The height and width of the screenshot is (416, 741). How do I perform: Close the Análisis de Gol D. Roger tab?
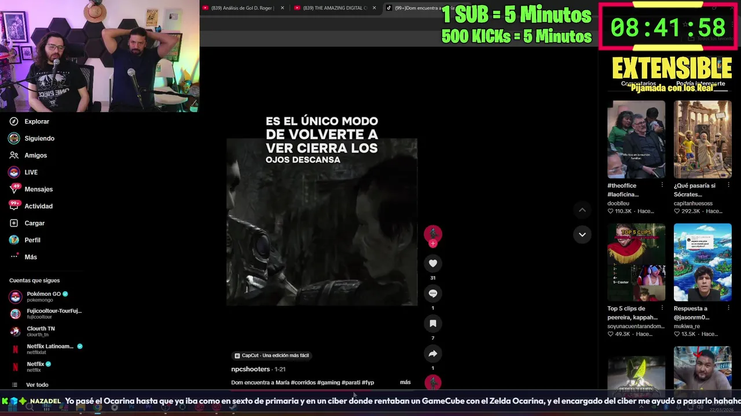(283, 8)
